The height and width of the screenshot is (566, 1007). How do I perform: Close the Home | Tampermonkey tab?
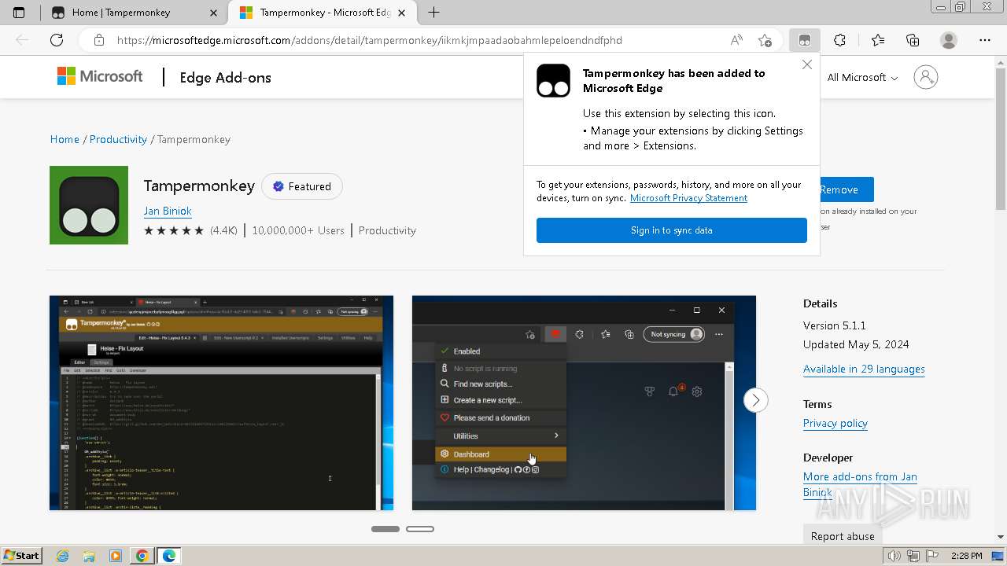(x=214, y=13)
